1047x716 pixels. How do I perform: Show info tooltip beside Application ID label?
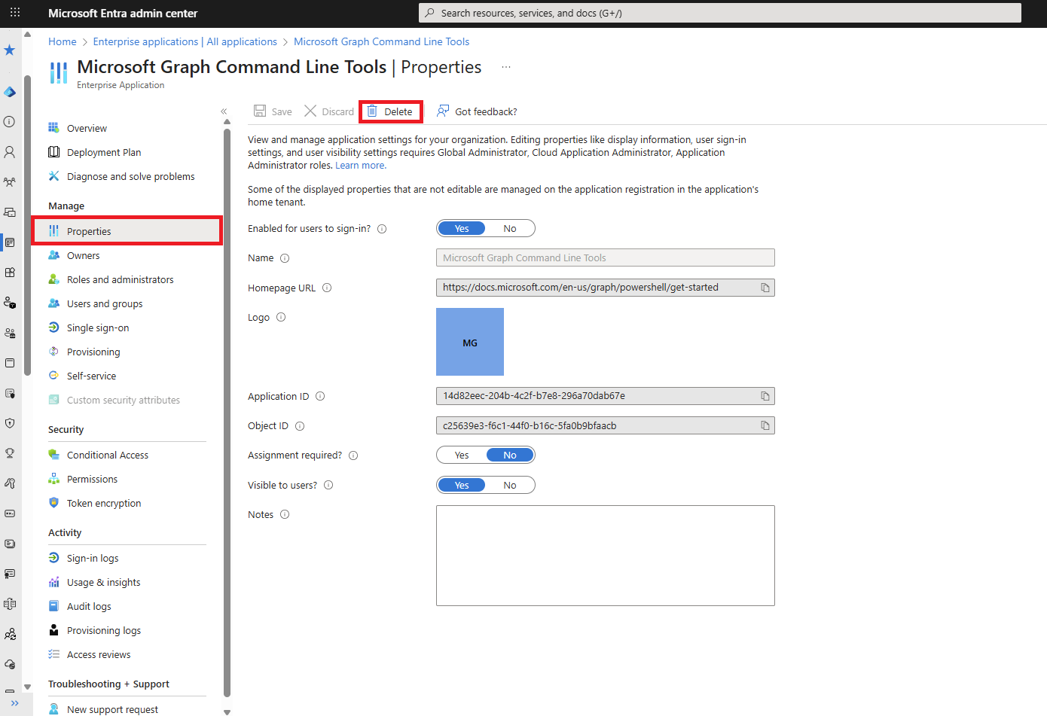click(320, 396)
